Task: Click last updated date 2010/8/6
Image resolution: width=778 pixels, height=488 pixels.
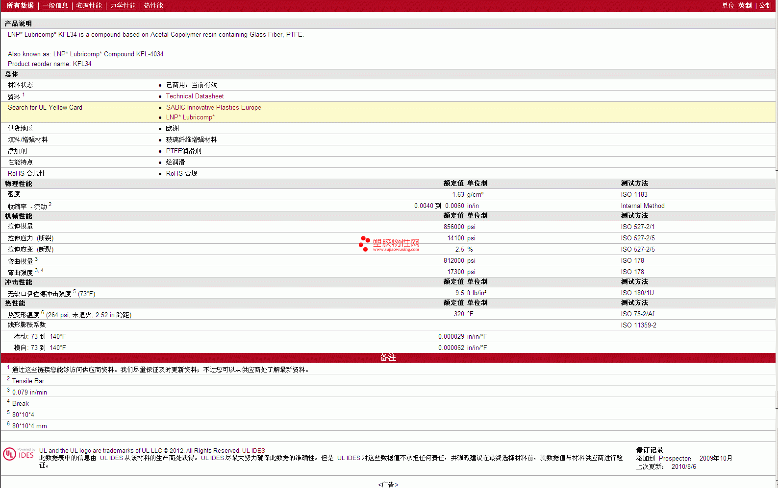Action: pyautogui.click(x=683, y=467)
